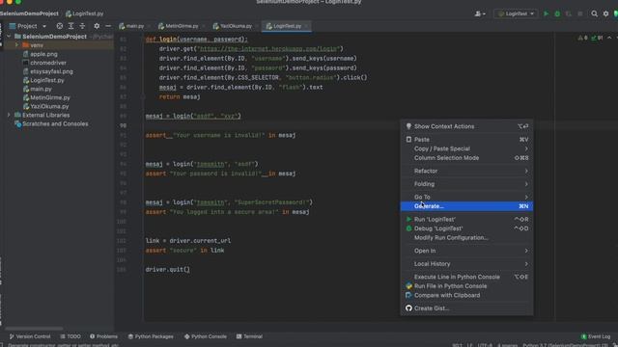This screenshot has width=618, height=347.
Task: Select Generate... in the context menu
Action: pos(466,206)
